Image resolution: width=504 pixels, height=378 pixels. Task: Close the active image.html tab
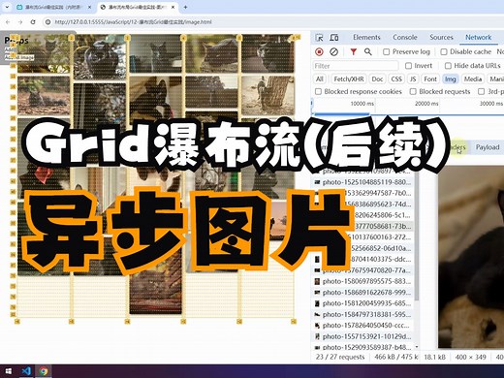173,7
